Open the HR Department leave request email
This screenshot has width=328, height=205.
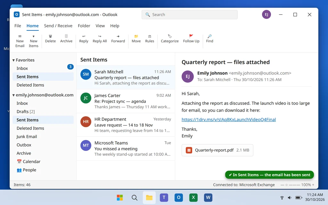pos(126,125)
